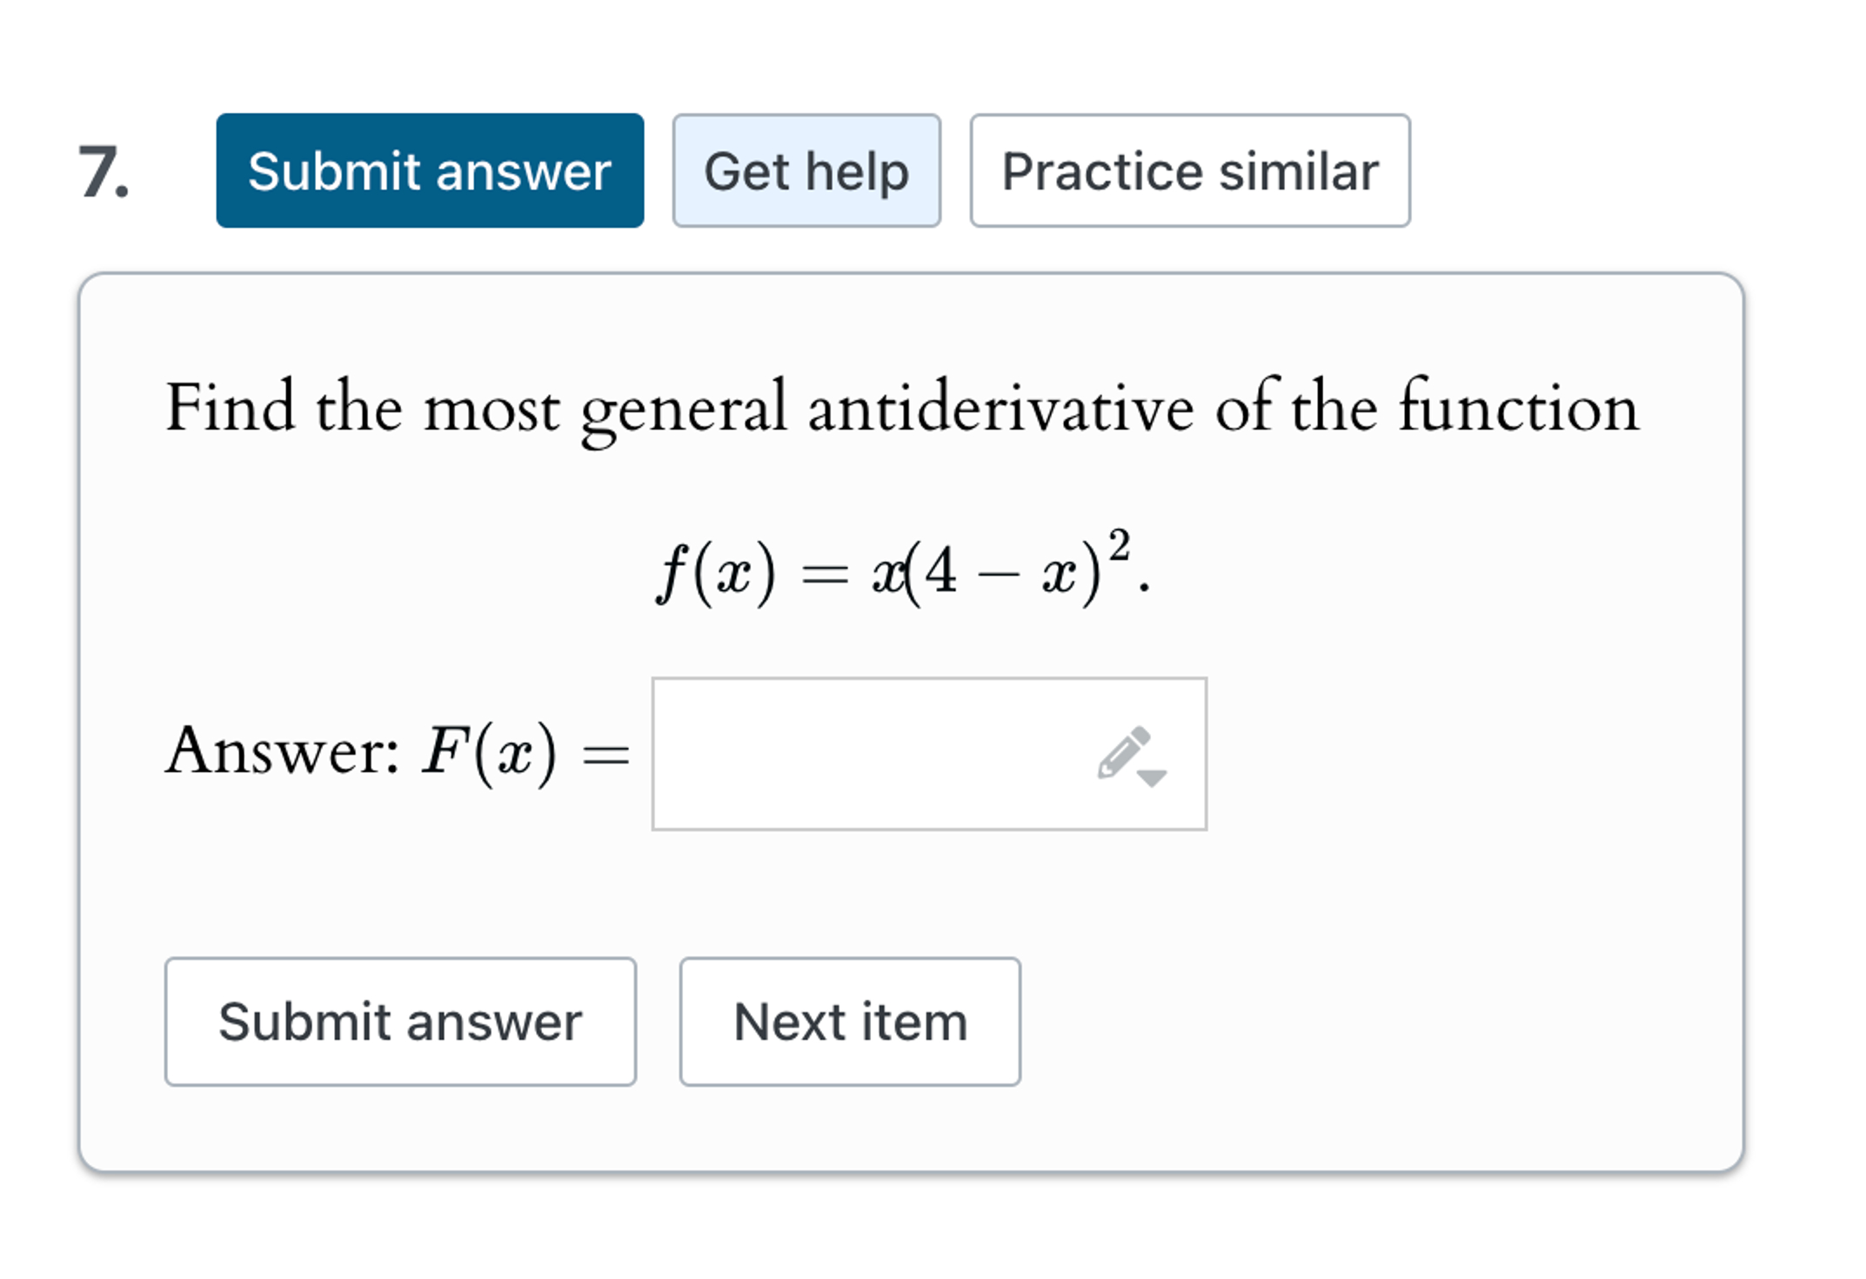Select the question number 7 label
1866x1279 pixels.
point(104,171)
